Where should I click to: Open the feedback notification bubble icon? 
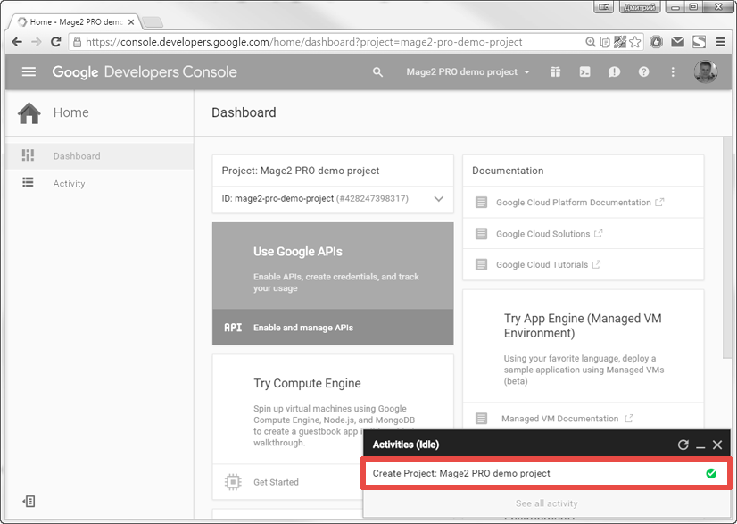tap(614, 72)
